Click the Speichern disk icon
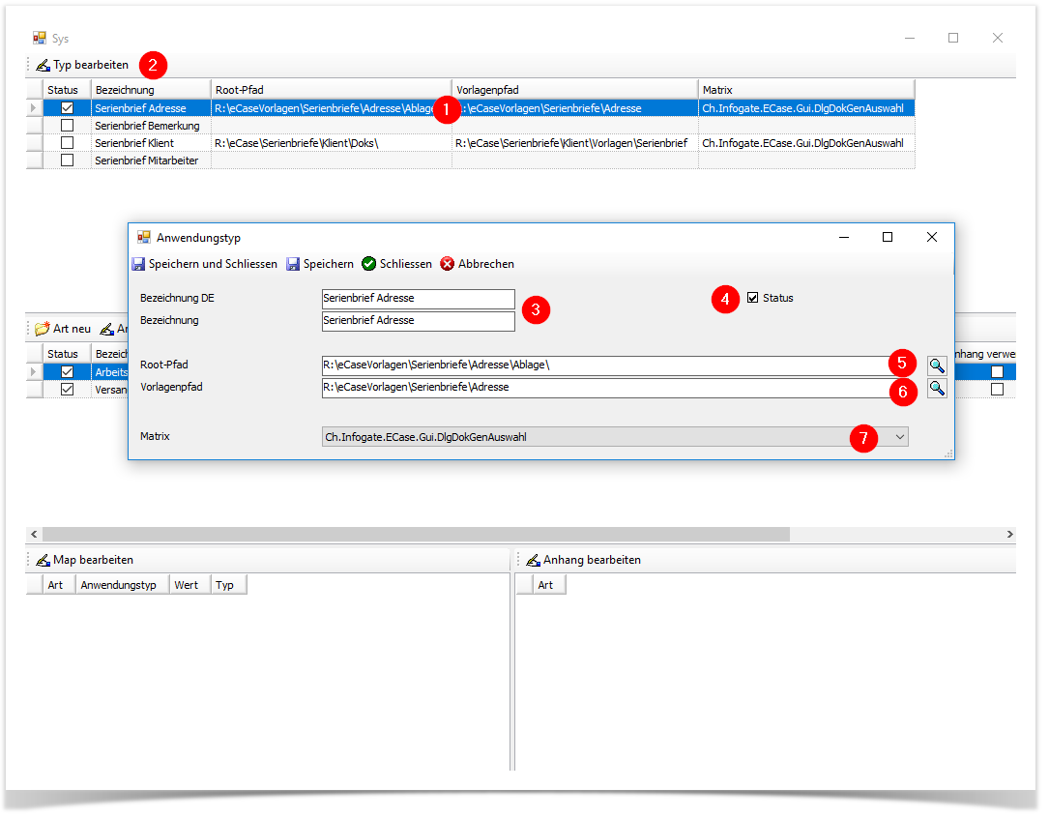 pos(293,264)
